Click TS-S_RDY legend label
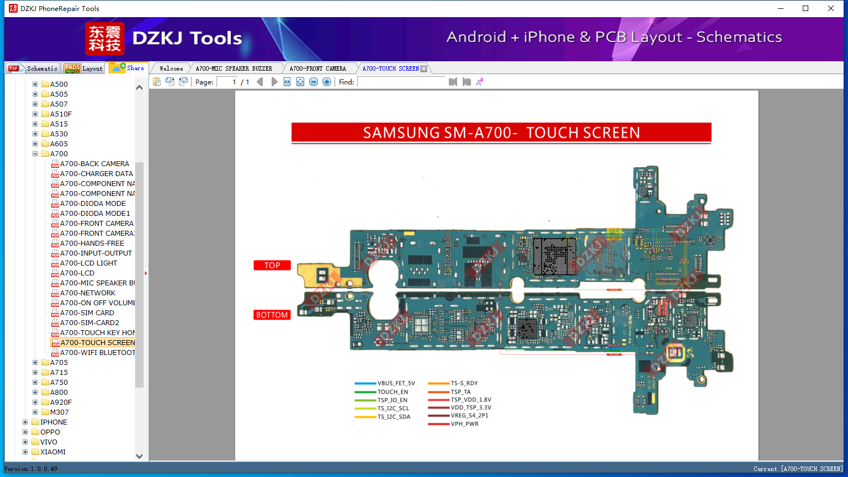The image size is (848, 477). 464,383
